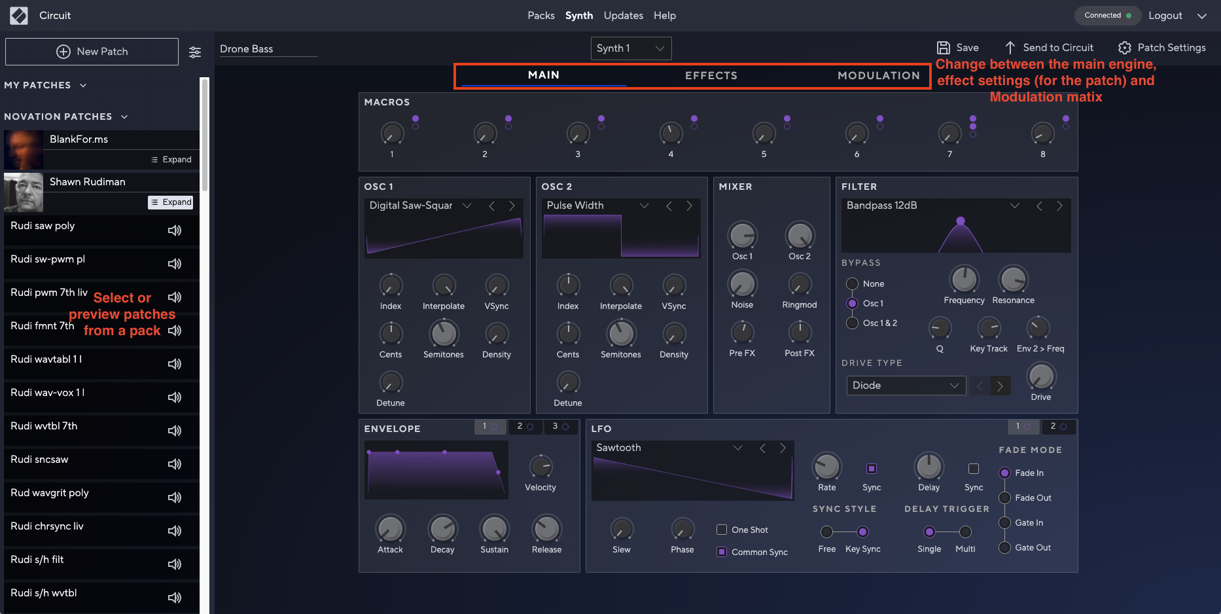The image size is (1221, 614).
Task: Open the Updates menu
Action: tap(623, 16)
